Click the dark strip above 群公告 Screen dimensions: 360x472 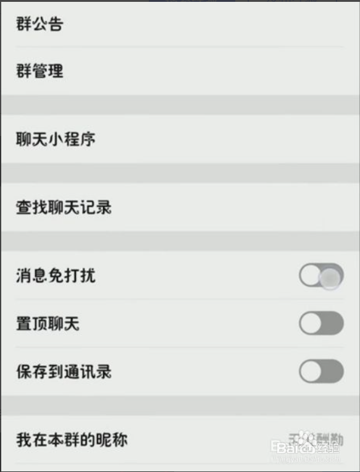pyautogui.click(x=180, y=1)
